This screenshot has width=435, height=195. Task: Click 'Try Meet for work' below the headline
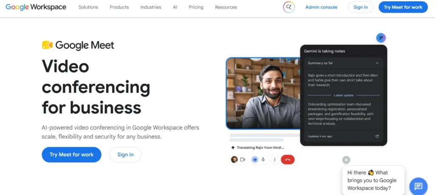[x=71, y=155]
